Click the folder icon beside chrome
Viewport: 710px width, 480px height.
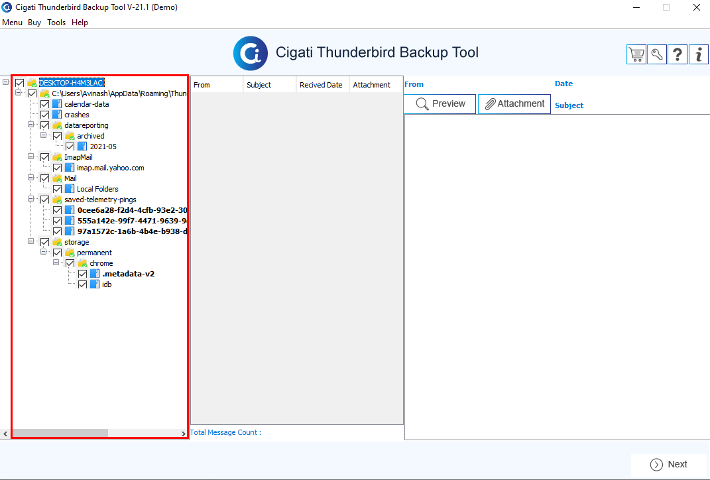click(x=82, y=264)
